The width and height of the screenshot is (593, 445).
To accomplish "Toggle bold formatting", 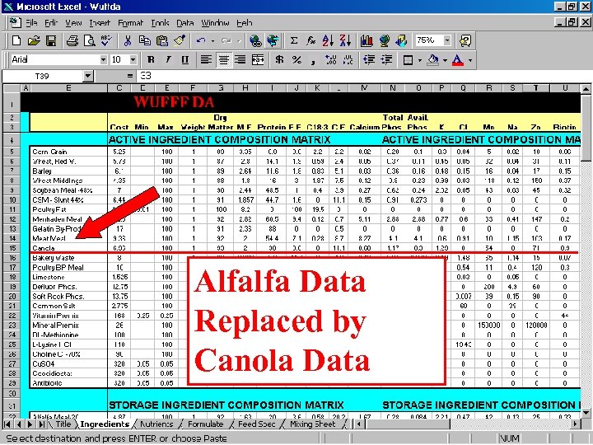I will click(x=151, y=60).
